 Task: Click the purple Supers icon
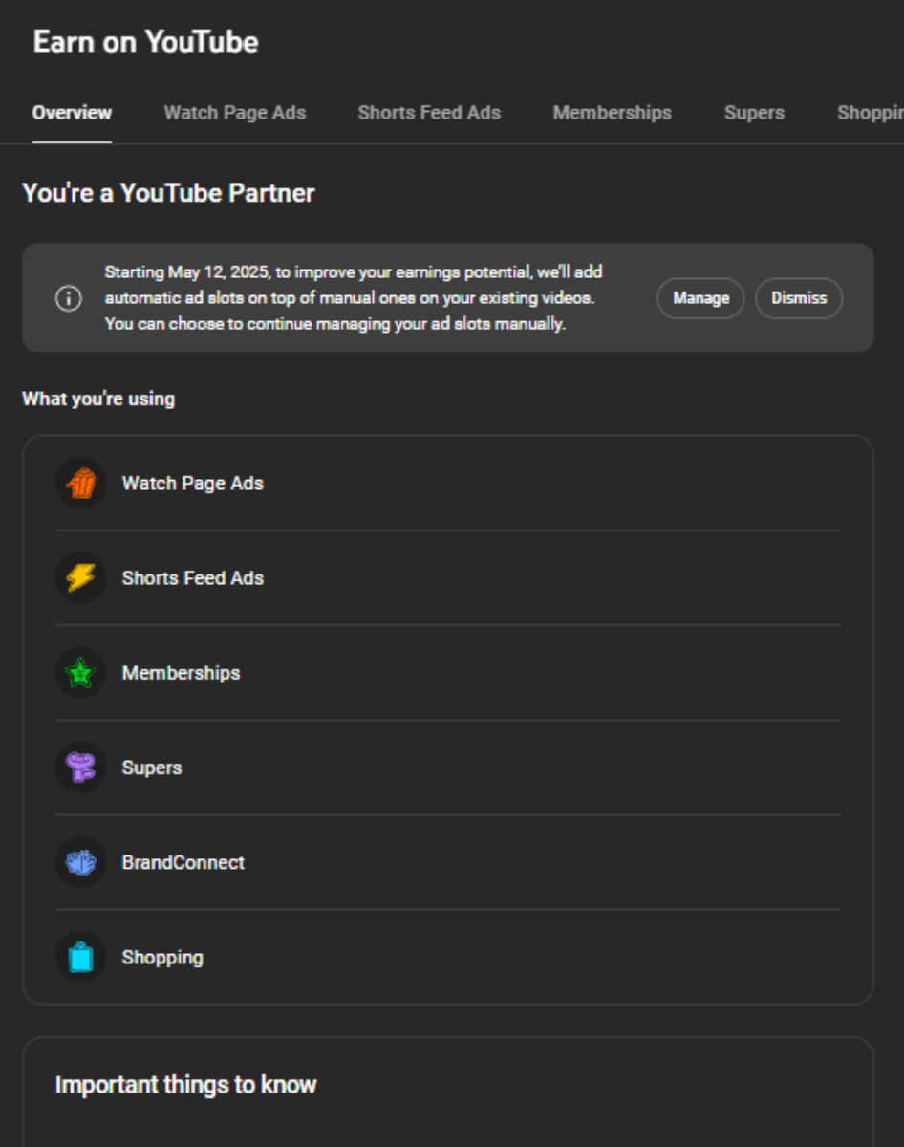coord(81,768)
